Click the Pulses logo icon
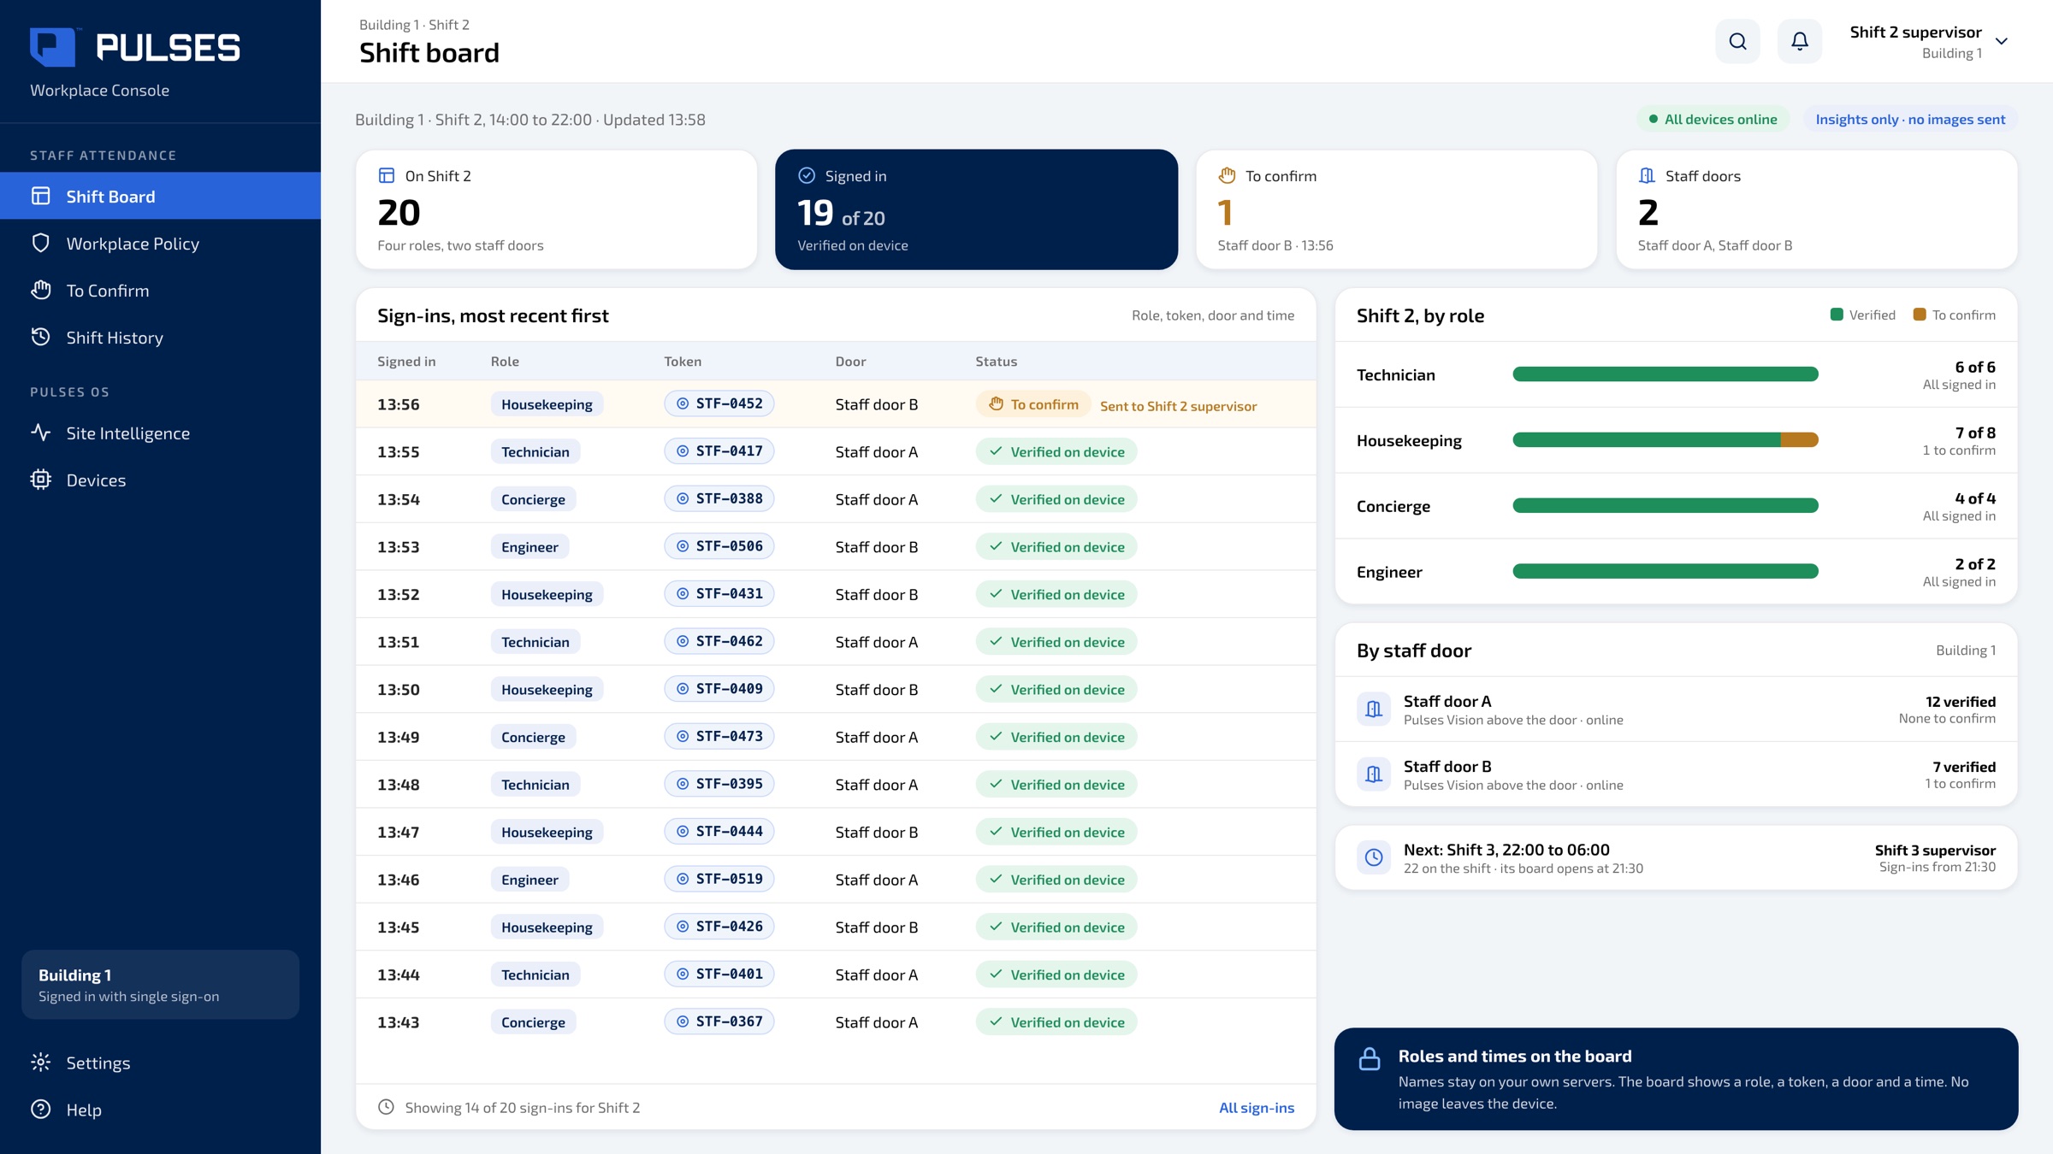The height and width of the screenshot is (1154, 2053). pos(53,47)
